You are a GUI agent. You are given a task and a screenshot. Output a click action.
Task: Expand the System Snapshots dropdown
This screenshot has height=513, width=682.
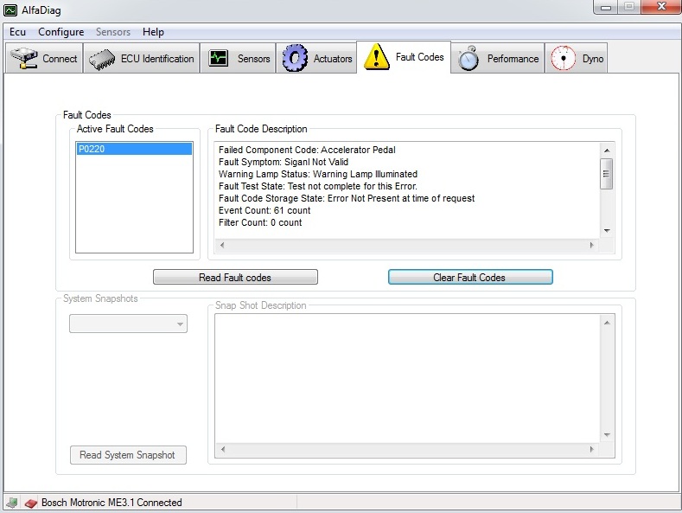[x=180, y=324]
